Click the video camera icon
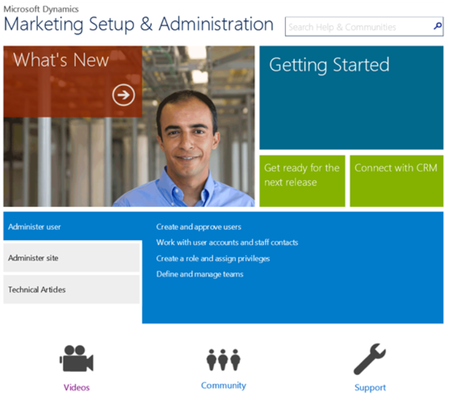The image size is (450, 403). tap(76, 358)
